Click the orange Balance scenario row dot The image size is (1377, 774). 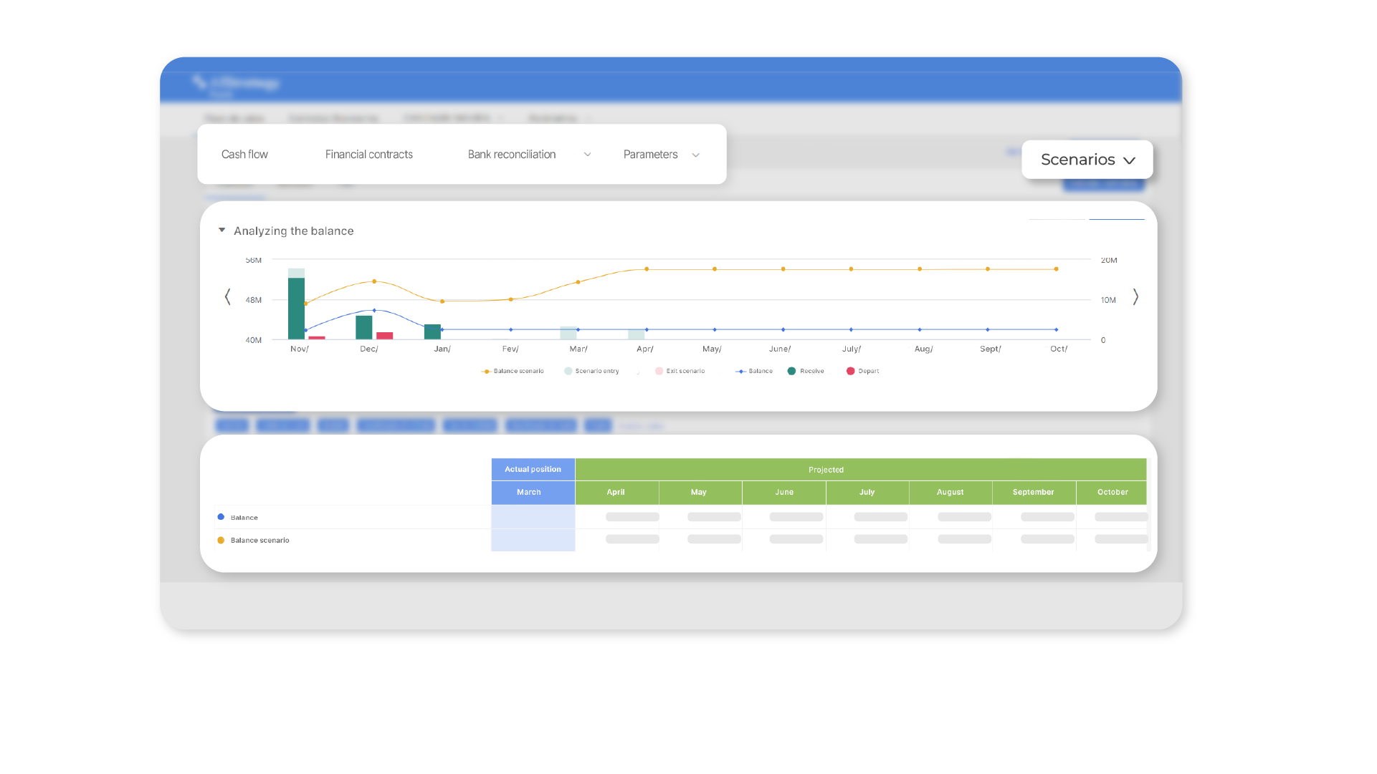[x=221, y=540]
